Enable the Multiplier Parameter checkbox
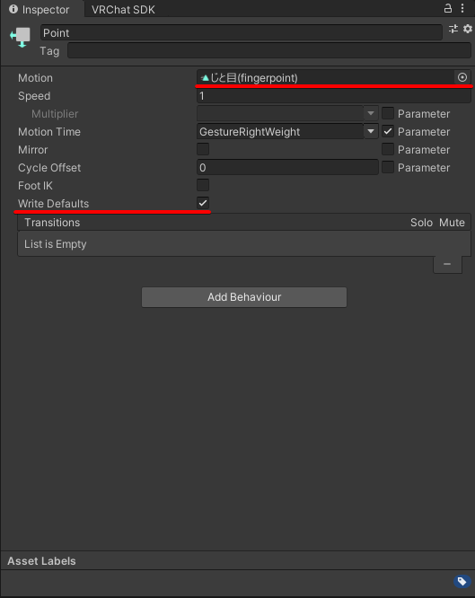Image resolution: width=475 pixels, height=598 pixels. point(388,113)
